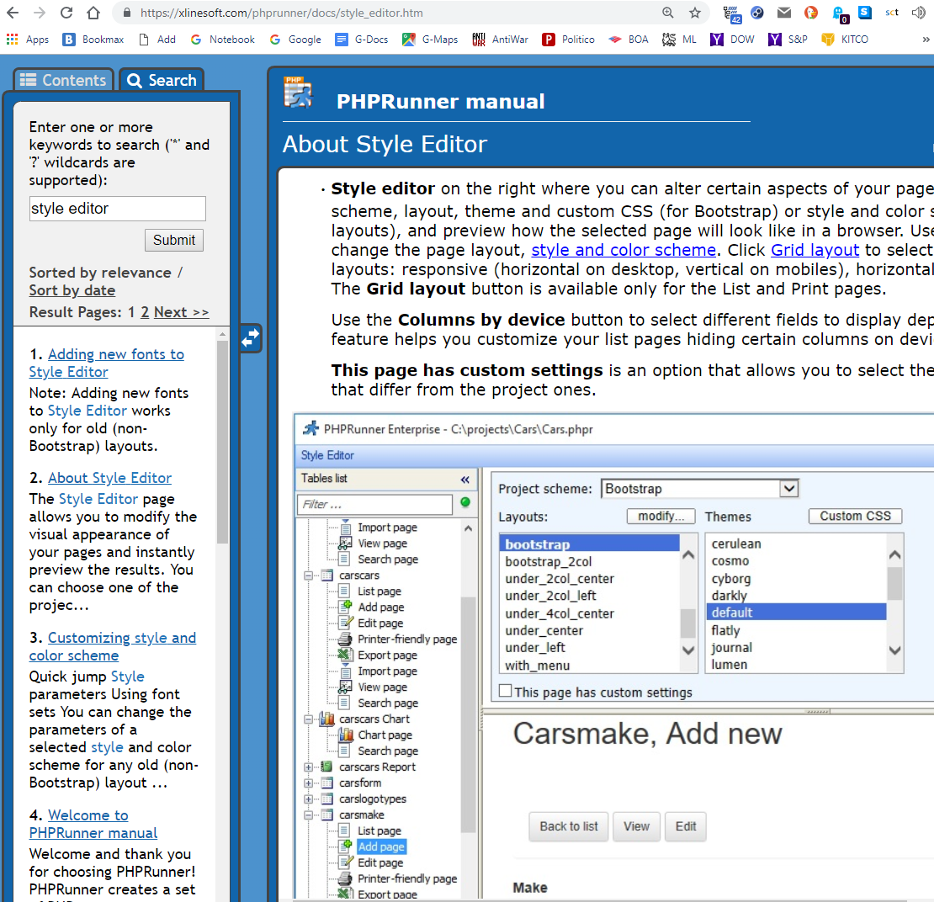Reload the current page
The image size is (934, 902).
tap(66, 13)
